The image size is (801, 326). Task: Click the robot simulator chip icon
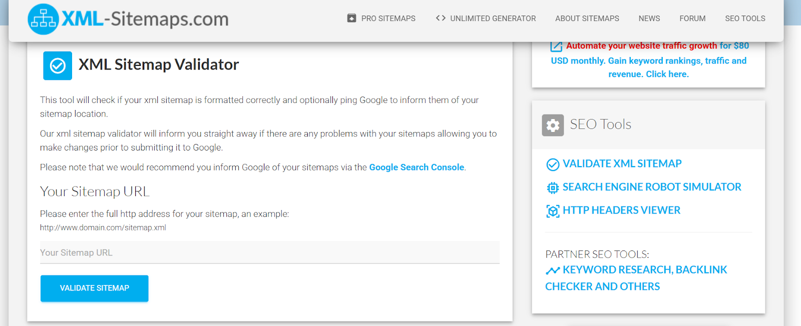coord(553,187)
